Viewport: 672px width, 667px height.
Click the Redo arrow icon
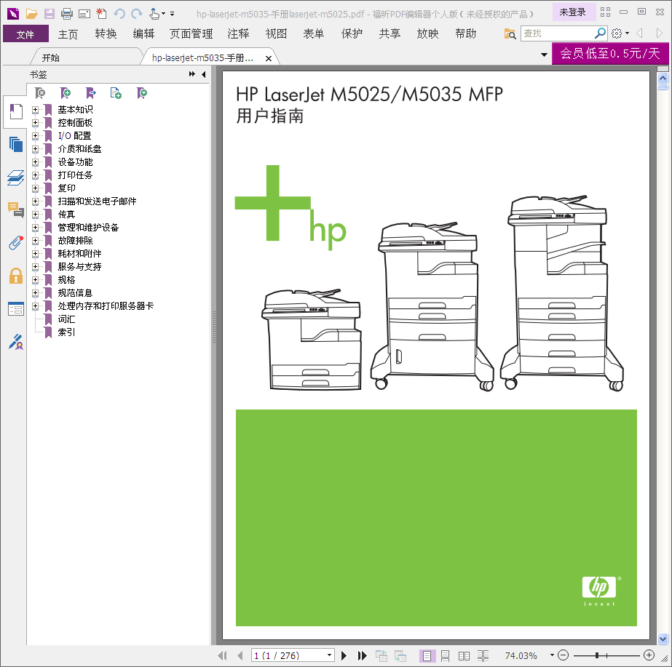[x=137, y=14]
